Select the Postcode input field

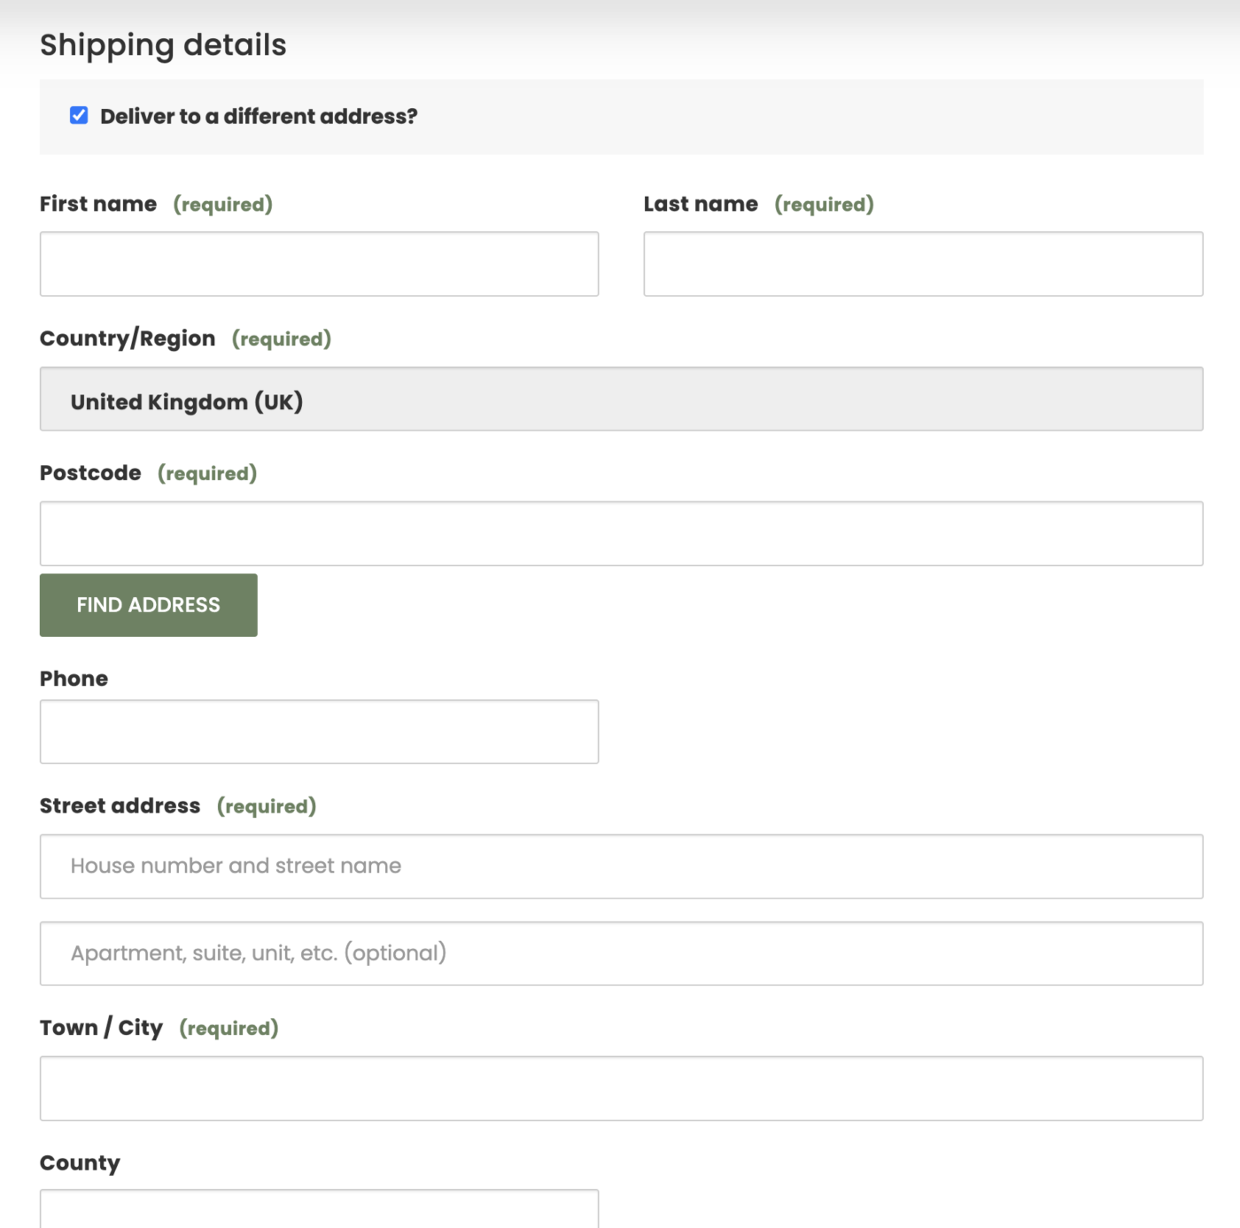click(x=621, y=534)
